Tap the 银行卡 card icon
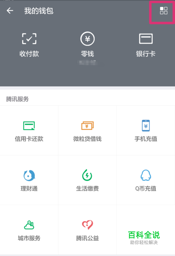Viewport: 175px width, 256px height. pos(146,39)
